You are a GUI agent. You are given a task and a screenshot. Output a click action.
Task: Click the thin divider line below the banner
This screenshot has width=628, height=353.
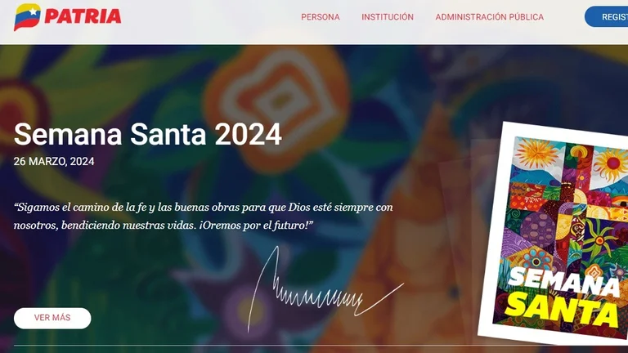click(321, 346)
